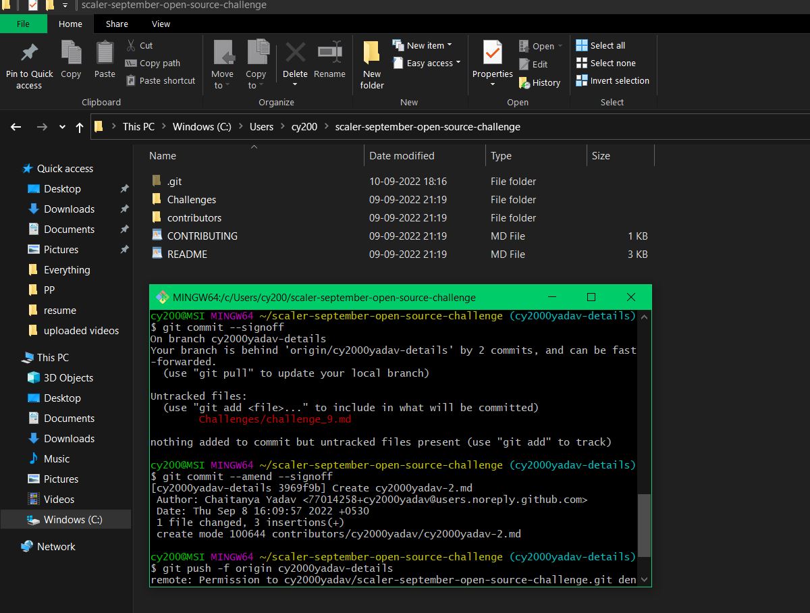Expand the Easy access dropdown

(x=458, y=63)
